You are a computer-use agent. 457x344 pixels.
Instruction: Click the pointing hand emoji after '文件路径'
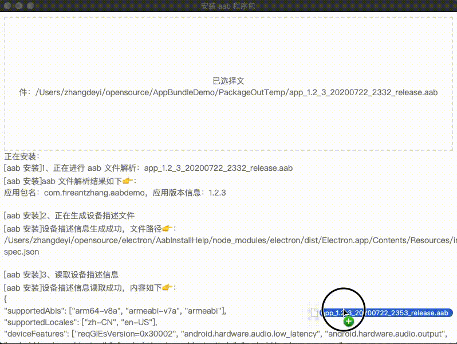(167, 228)
